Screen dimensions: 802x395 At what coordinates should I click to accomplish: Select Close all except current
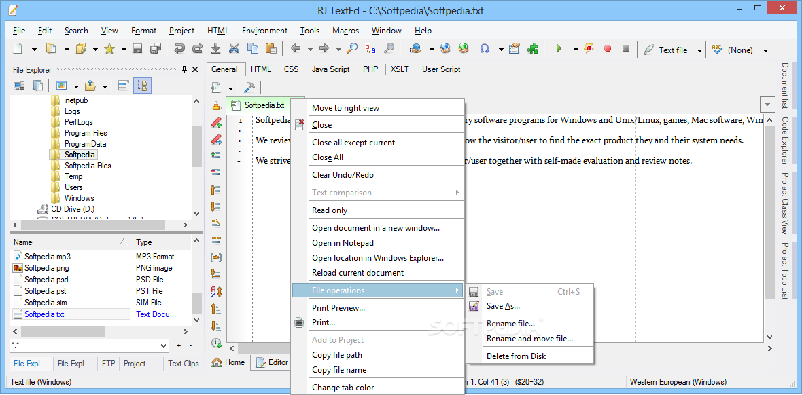353,143
